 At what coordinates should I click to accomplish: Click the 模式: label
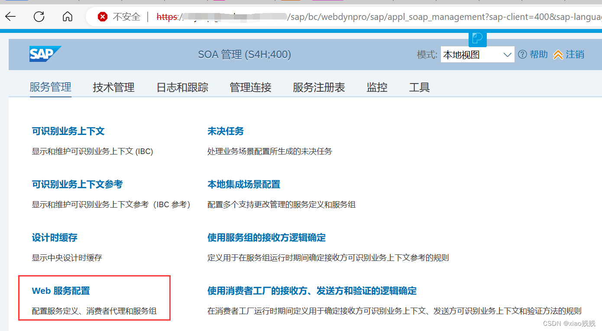coord(427,55)
